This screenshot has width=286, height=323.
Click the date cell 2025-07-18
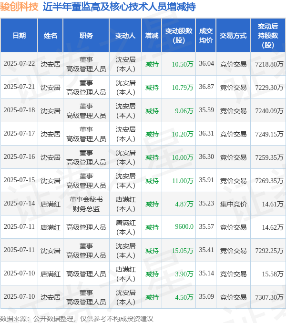(19, 110)
